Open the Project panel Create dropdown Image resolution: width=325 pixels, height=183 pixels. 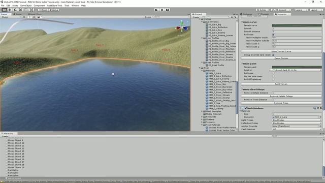[197, 17]
